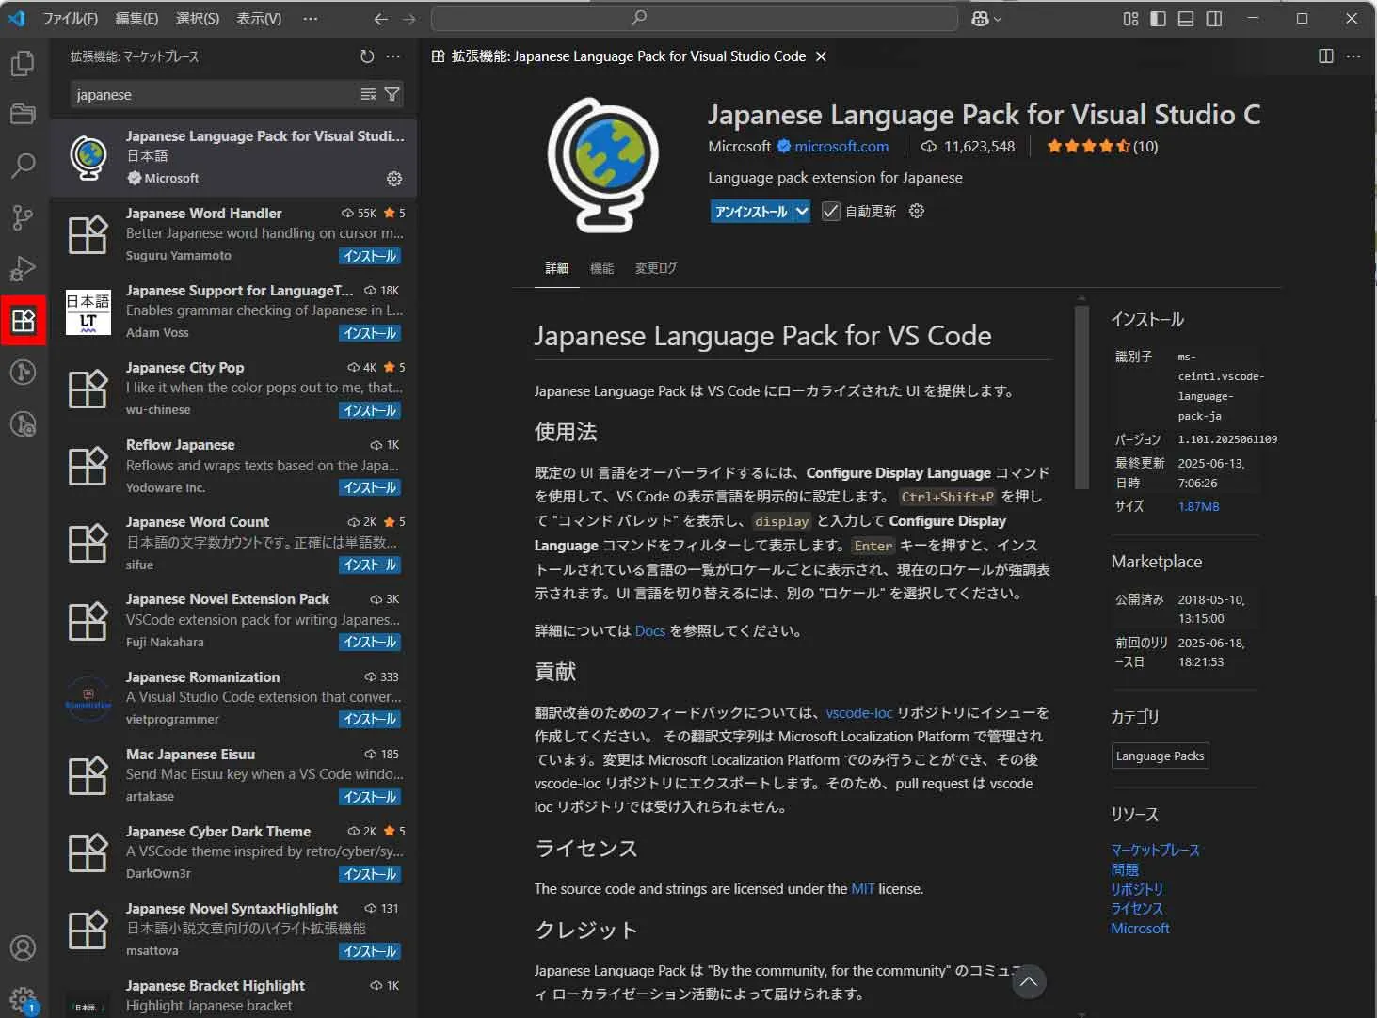Screen dimensions: 1377x1018
Task: Open the marketplace view more actions menu
Action: [393, 56]
